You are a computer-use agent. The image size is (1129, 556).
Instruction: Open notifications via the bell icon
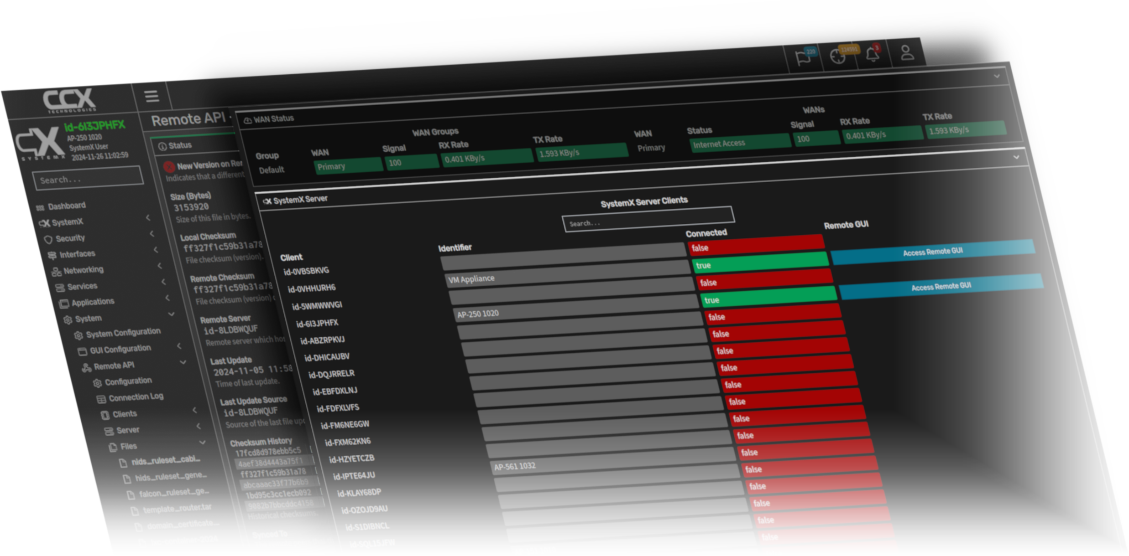point(873,54)
